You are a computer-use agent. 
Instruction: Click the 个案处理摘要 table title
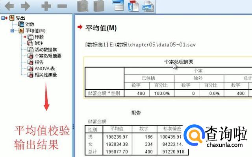click(x=178, y=62)
